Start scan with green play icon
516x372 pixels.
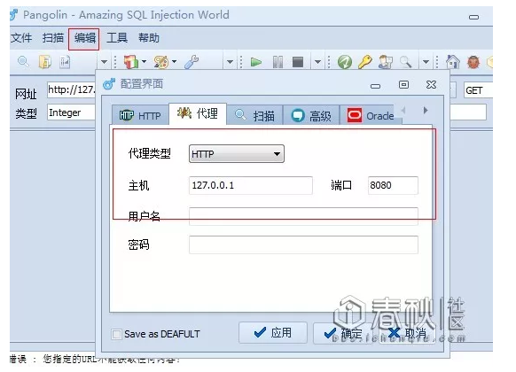255,62
